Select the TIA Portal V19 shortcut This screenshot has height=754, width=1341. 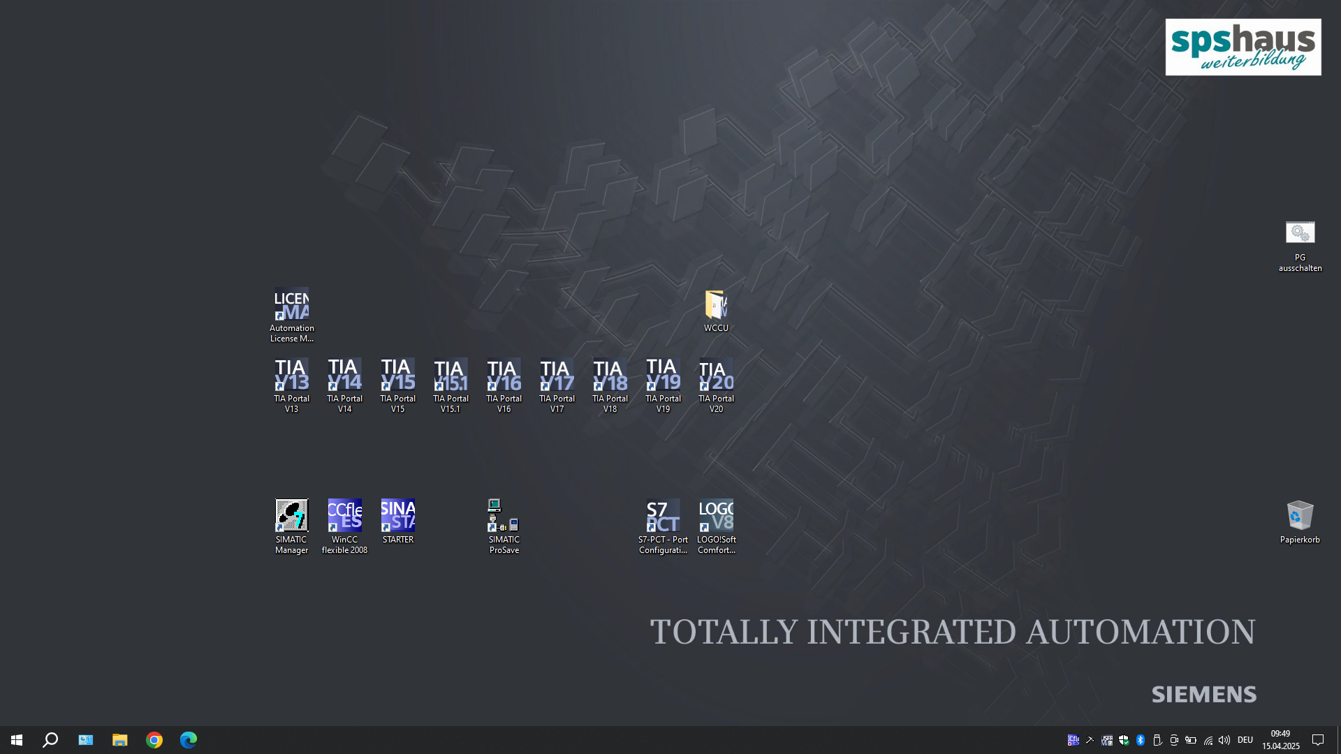point(663,385)
